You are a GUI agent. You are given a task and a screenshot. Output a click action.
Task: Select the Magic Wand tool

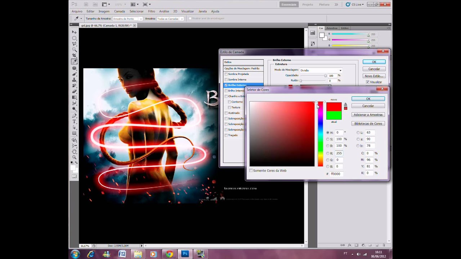tap(74, 49)
